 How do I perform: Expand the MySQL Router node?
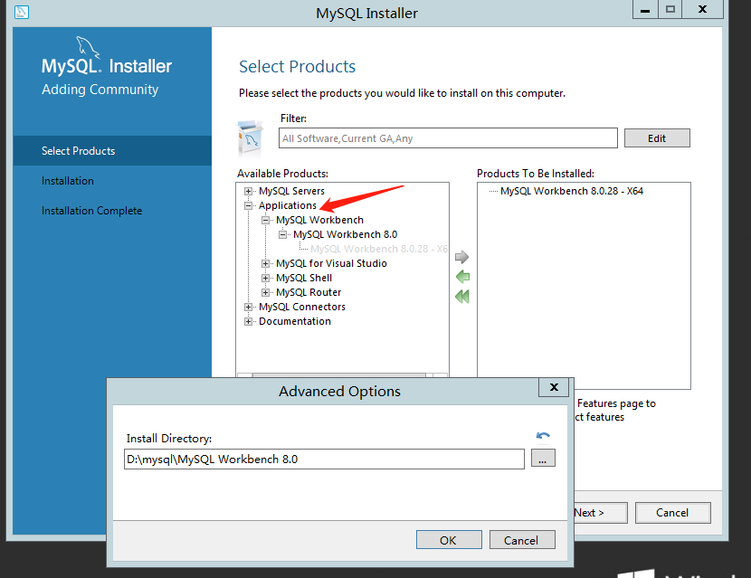265,292
